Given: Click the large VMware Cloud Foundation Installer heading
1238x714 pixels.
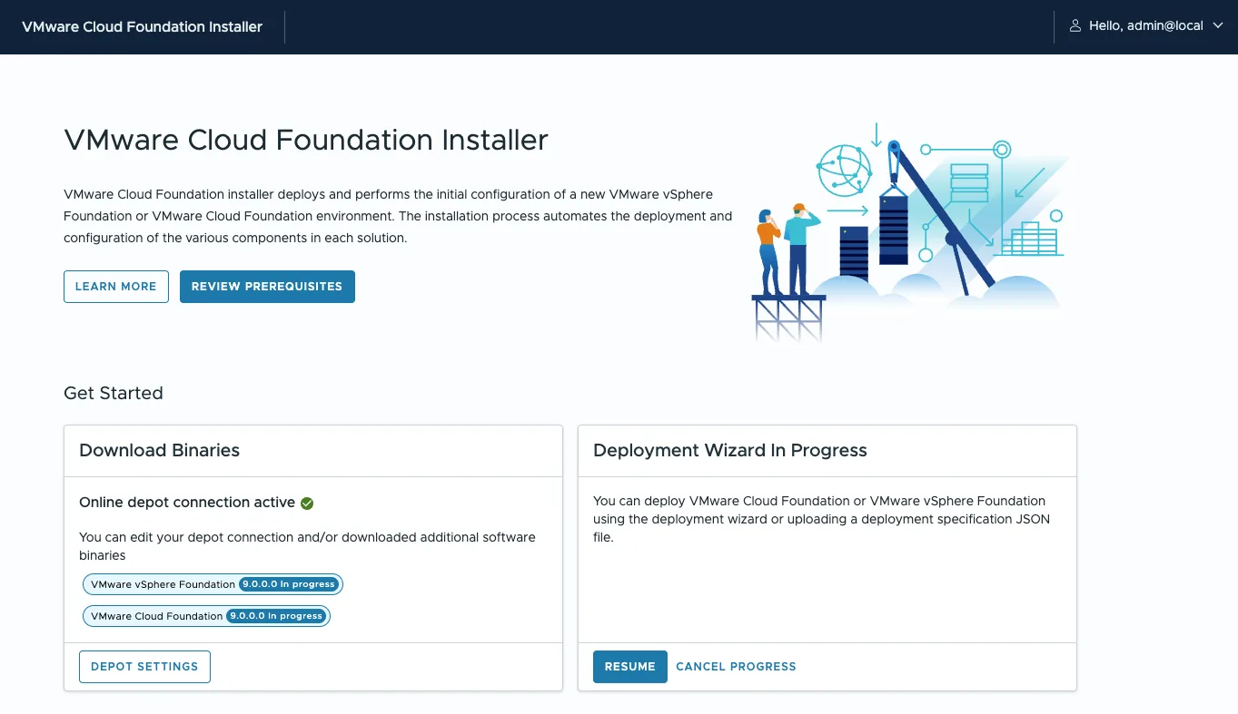Looking at the screenshot, I should point(306,141).
